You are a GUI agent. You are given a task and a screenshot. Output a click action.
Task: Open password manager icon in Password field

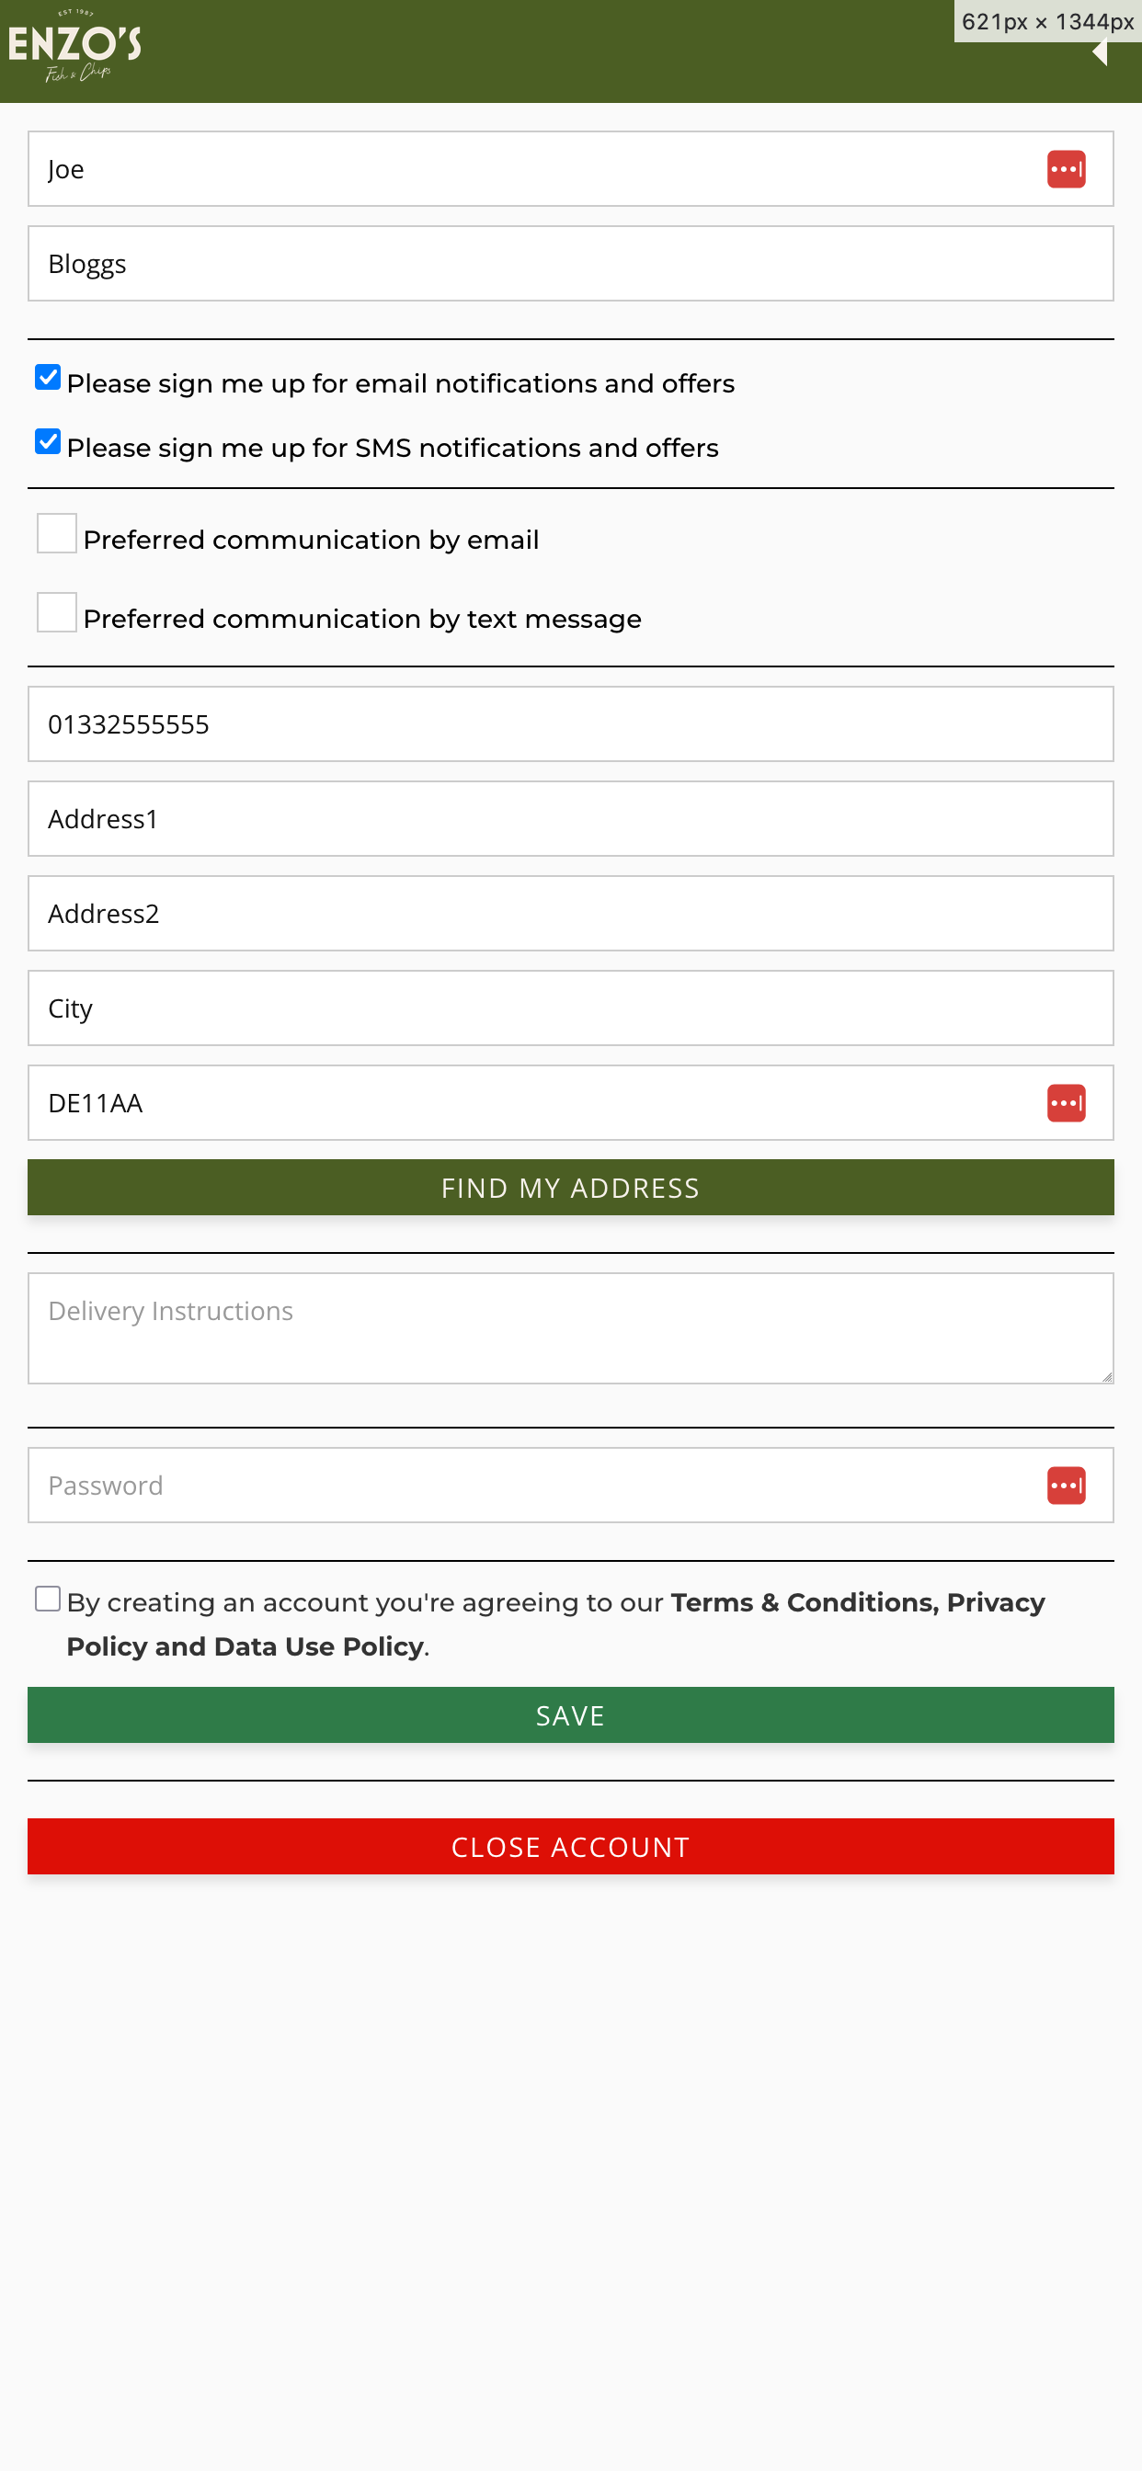click(x=1066, y=1485)
